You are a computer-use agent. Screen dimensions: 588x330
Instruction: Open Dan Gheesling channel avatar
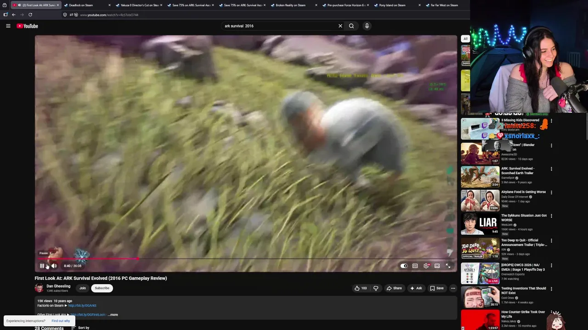pos(39,288)
